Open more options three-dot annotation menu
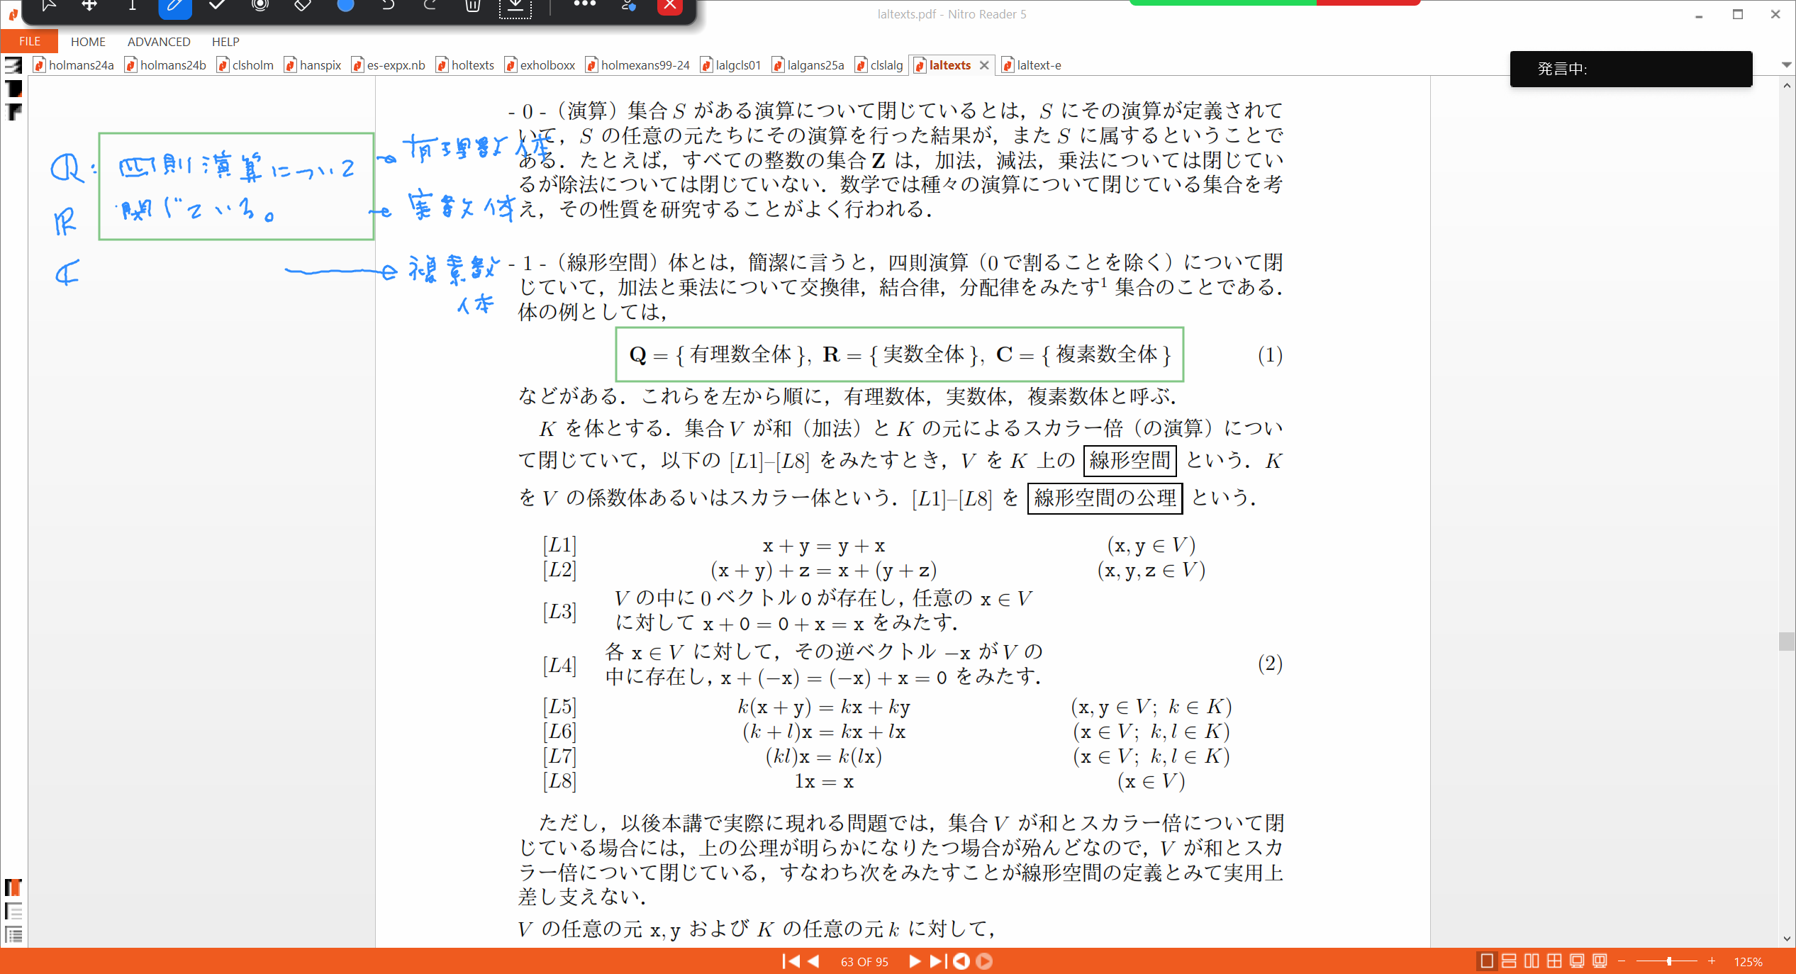 pos(585,4)
